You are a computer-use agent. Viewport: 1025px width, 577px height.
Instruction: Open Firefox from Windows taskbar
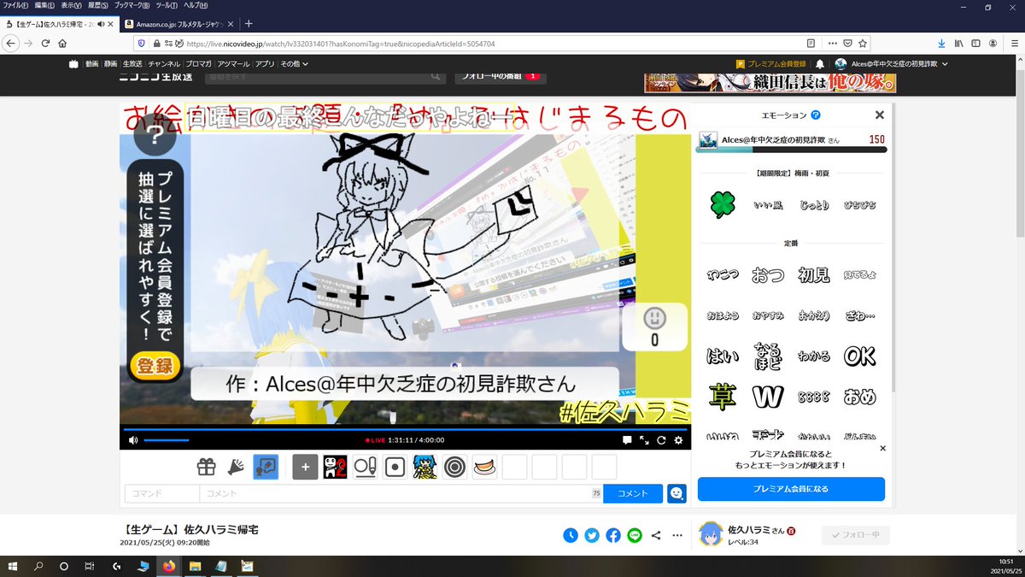tap(168, 566)
